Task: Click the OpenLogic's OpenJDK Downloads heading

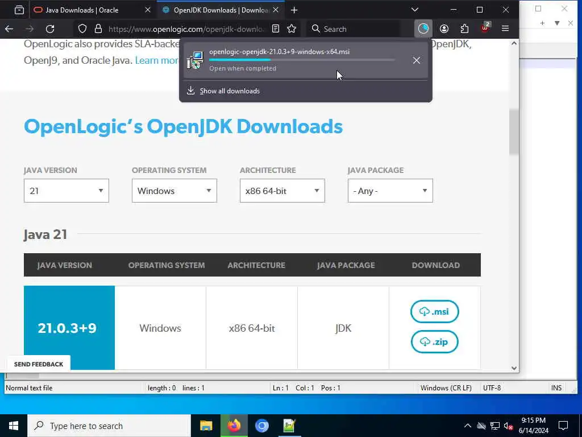Action: [x=184, y=127]
